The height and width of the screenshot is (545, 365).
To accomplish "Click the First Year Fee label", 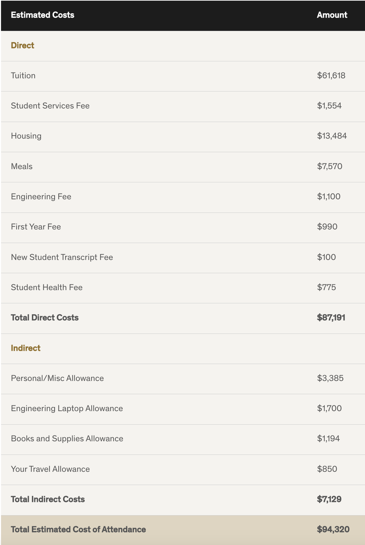I will 36,227.
